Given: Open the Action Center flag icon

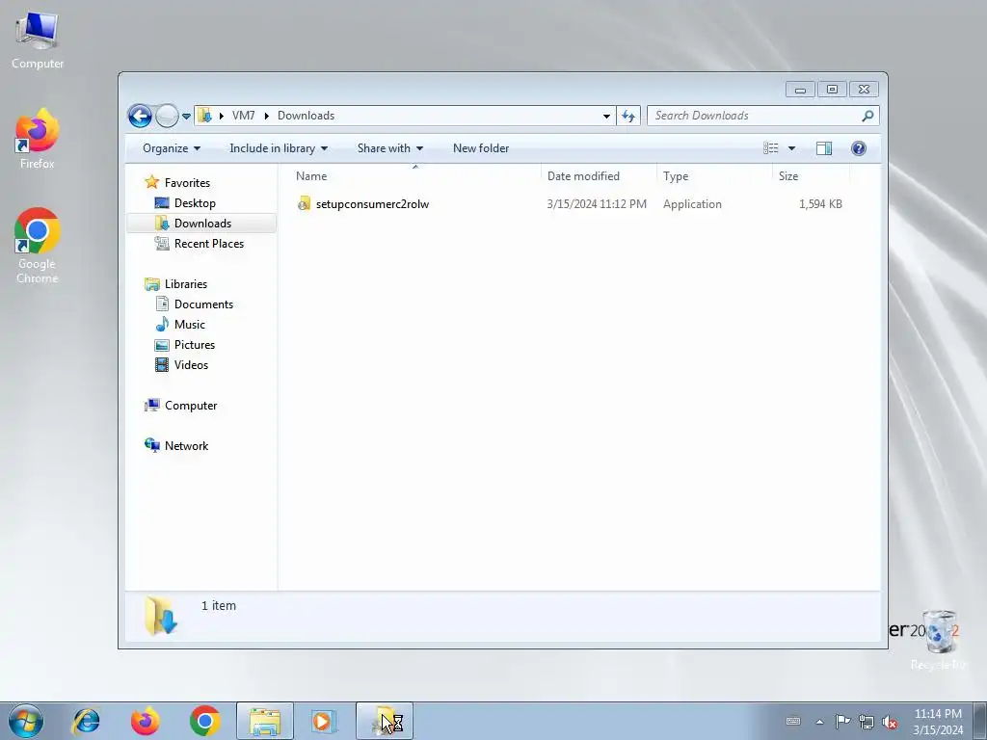Looking at the screenshot, I should click(842, 721).
